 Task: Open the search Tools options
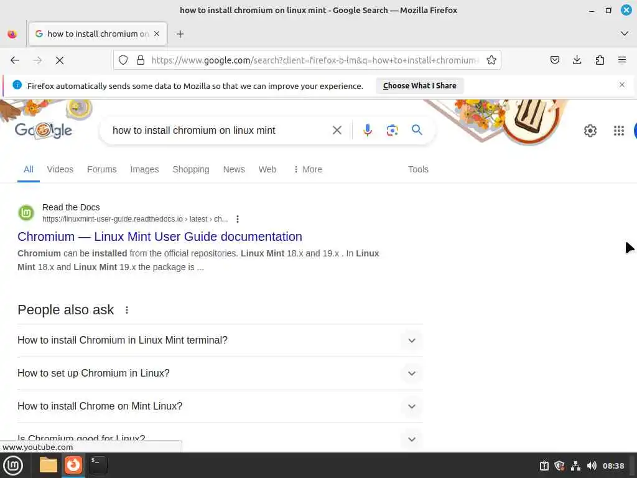[418, 169]
